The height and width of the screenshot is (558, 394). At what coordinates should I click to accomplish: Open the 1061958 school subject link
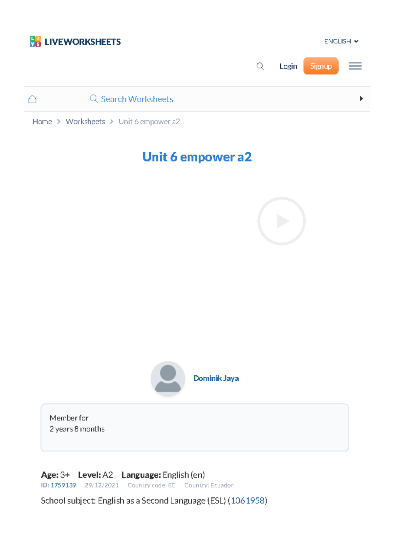[x=248, y=501]
